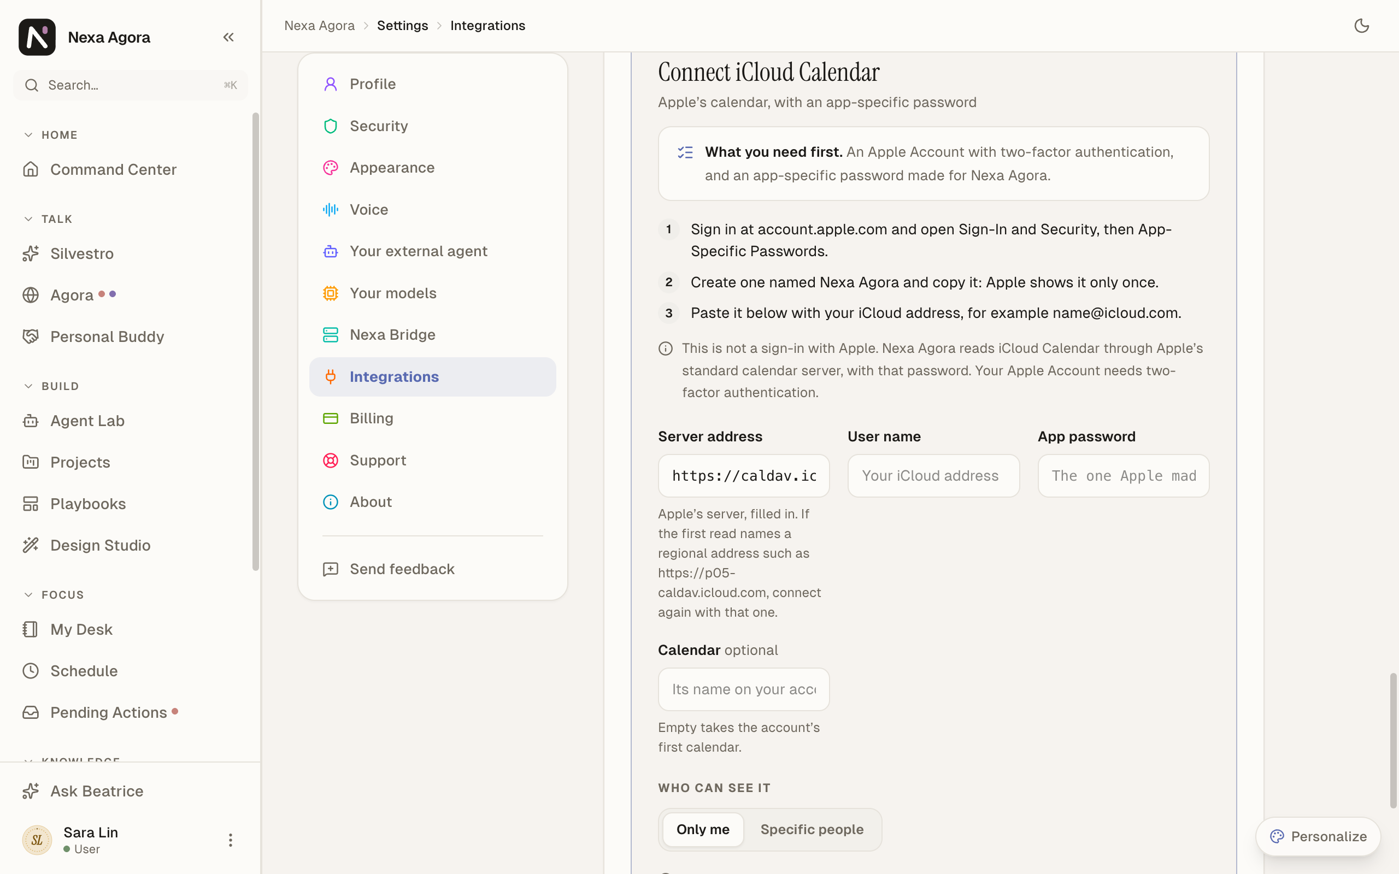Collapse the BUILD section
The width and height of the screenshot is (1399, 874).
point(51,386)
